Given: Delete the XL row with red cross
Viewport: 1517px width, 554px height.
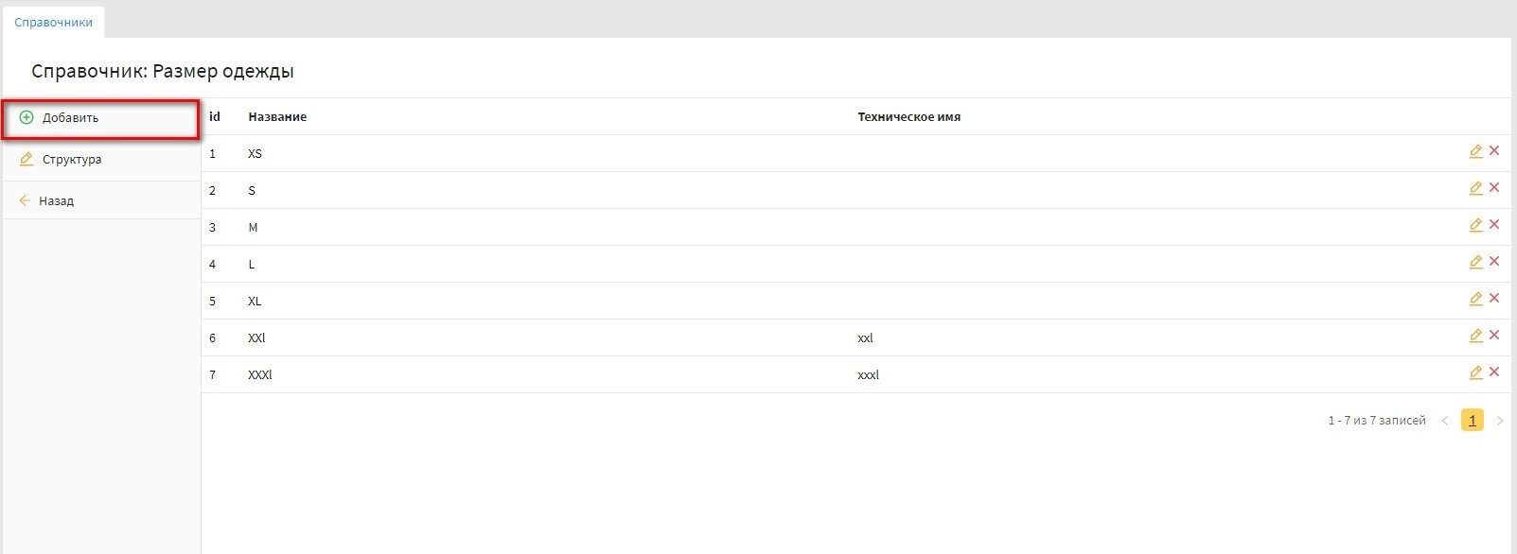Looking at the screenshot, I should click(1494, 299).
